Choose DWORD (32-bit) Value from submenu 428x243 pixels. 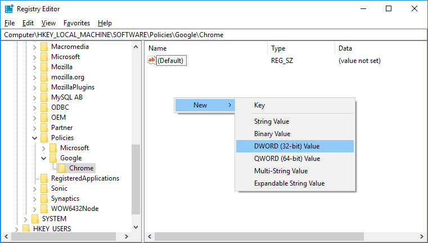[286, 146]
